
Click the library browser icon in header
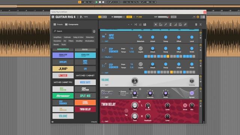[81, 17]
